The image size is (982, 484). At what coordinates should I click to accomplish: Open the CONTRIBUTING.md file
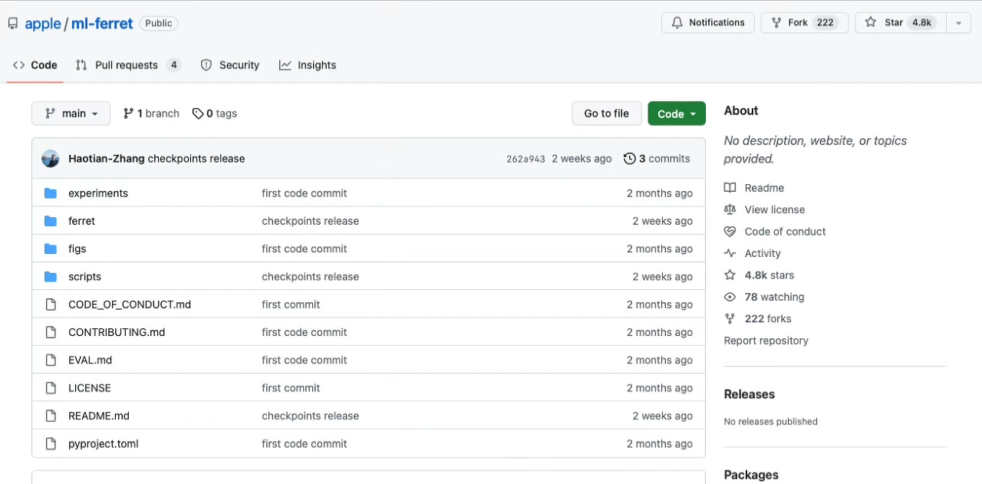tap(117, 332)
